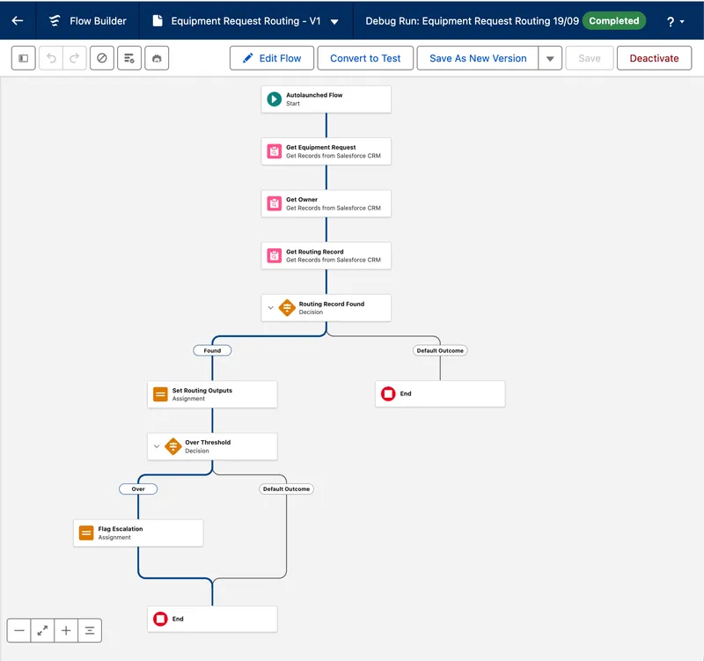The width and height of the screenshot is (704, 661).
Task: Click the debug bug icon
Action: [157, 58]
